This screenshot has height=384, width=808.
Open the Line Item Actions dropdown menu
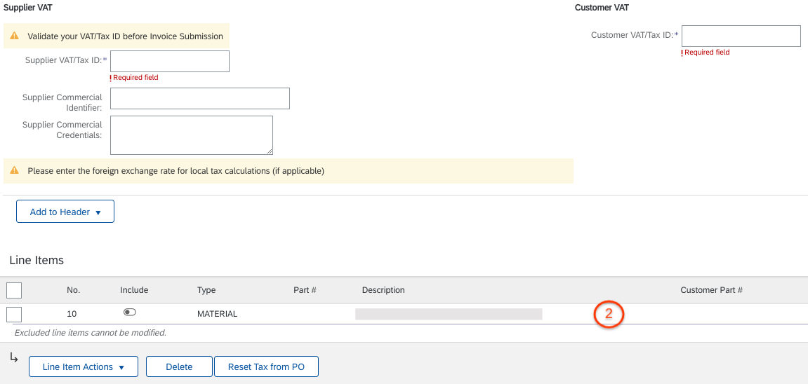84,366
